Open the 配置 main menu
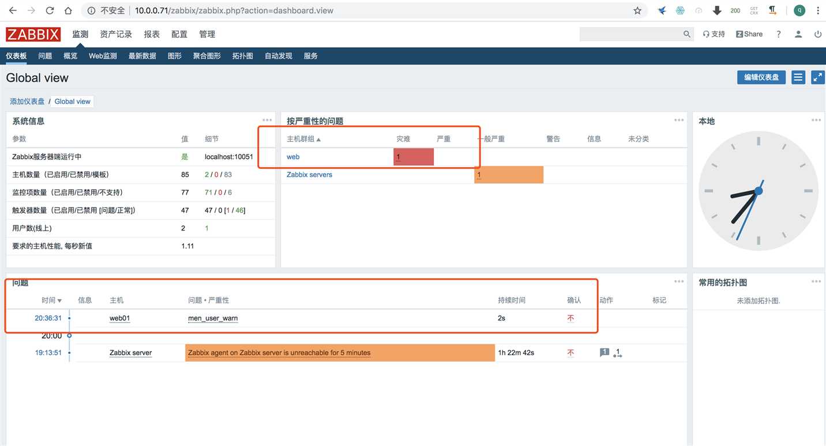This screenshot has width=826, height=446. point(179,35)
